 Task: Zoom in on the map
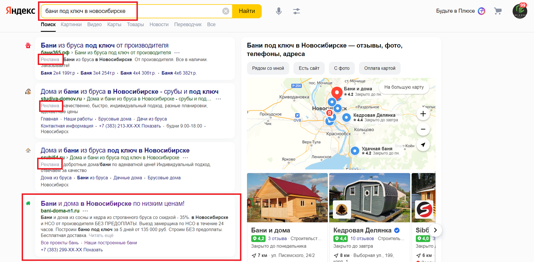(x=423, y=114)
